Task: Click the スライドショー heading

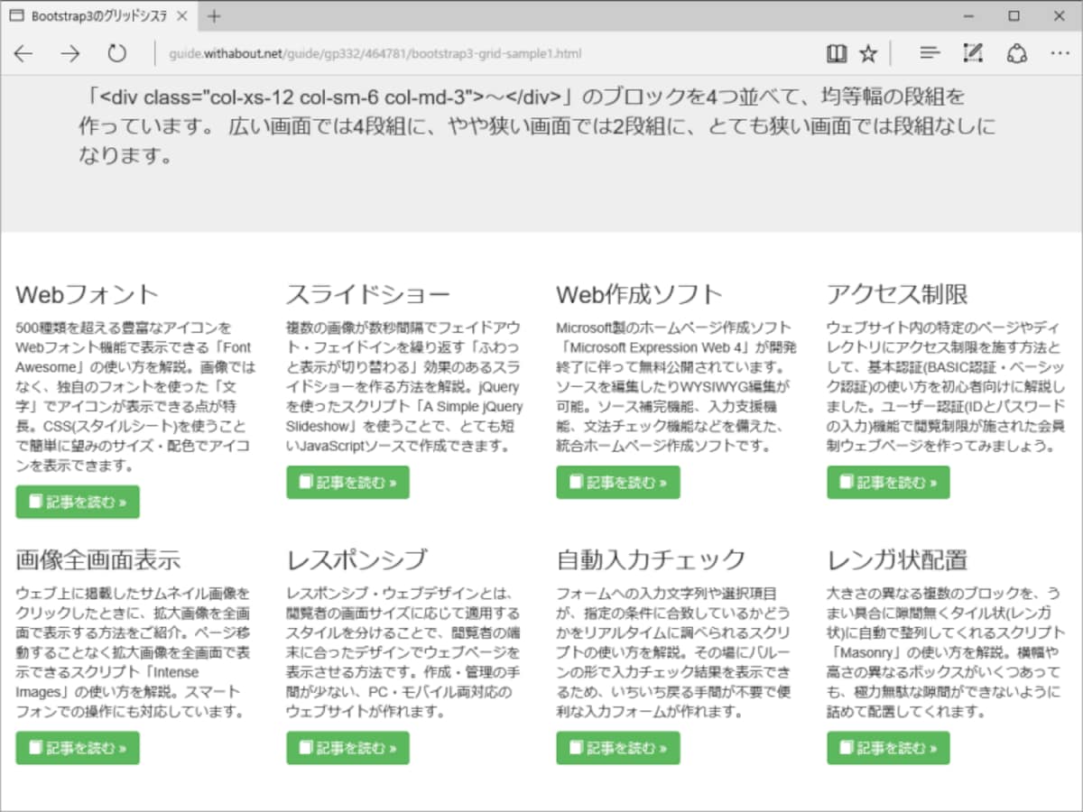Action: pos(368,295)
